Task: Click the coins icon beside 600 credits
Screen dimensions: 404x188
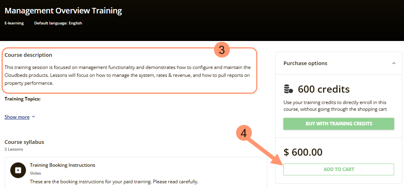Action: pyautogui.click(x=289, y=89)
